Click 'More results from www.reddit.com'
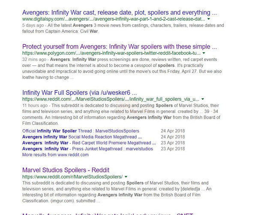The width and height of the screenshot is (270, 215). tap(55, 154)
